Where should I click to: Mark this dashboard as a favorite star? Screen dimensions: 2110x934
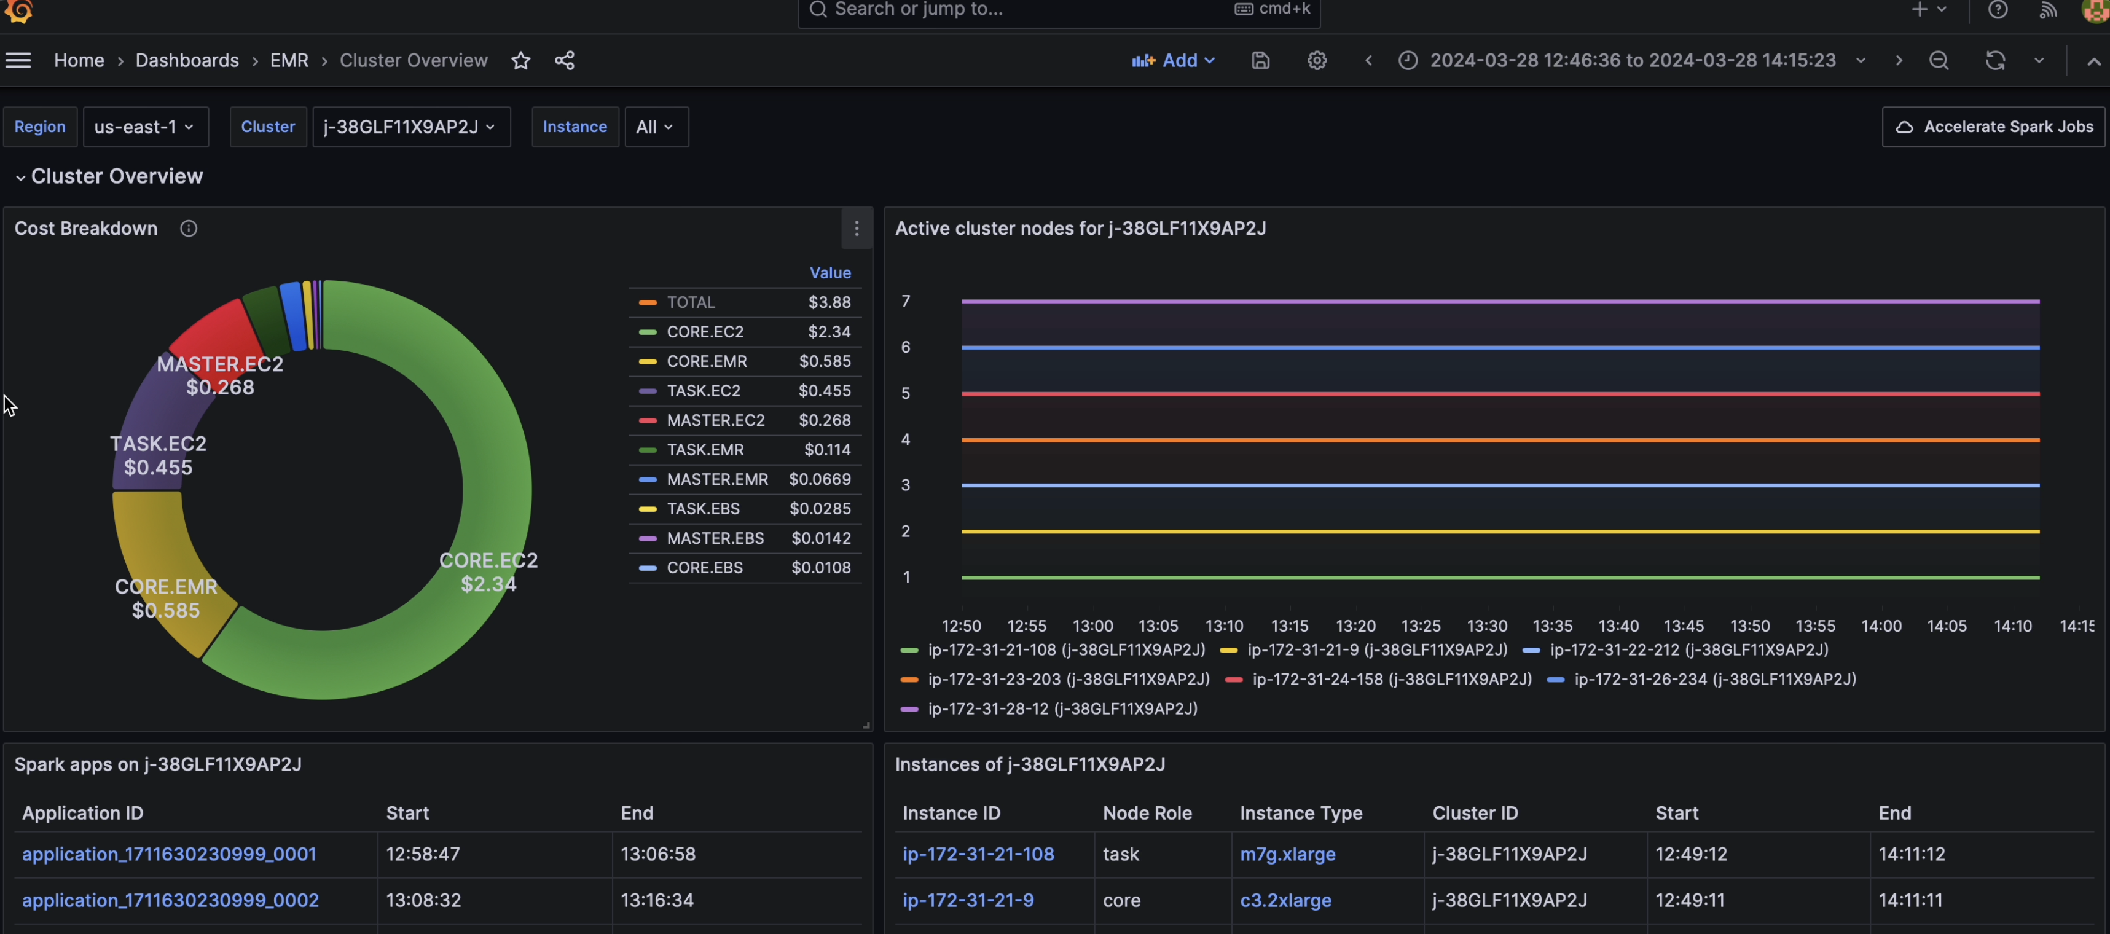click(520, 60)
